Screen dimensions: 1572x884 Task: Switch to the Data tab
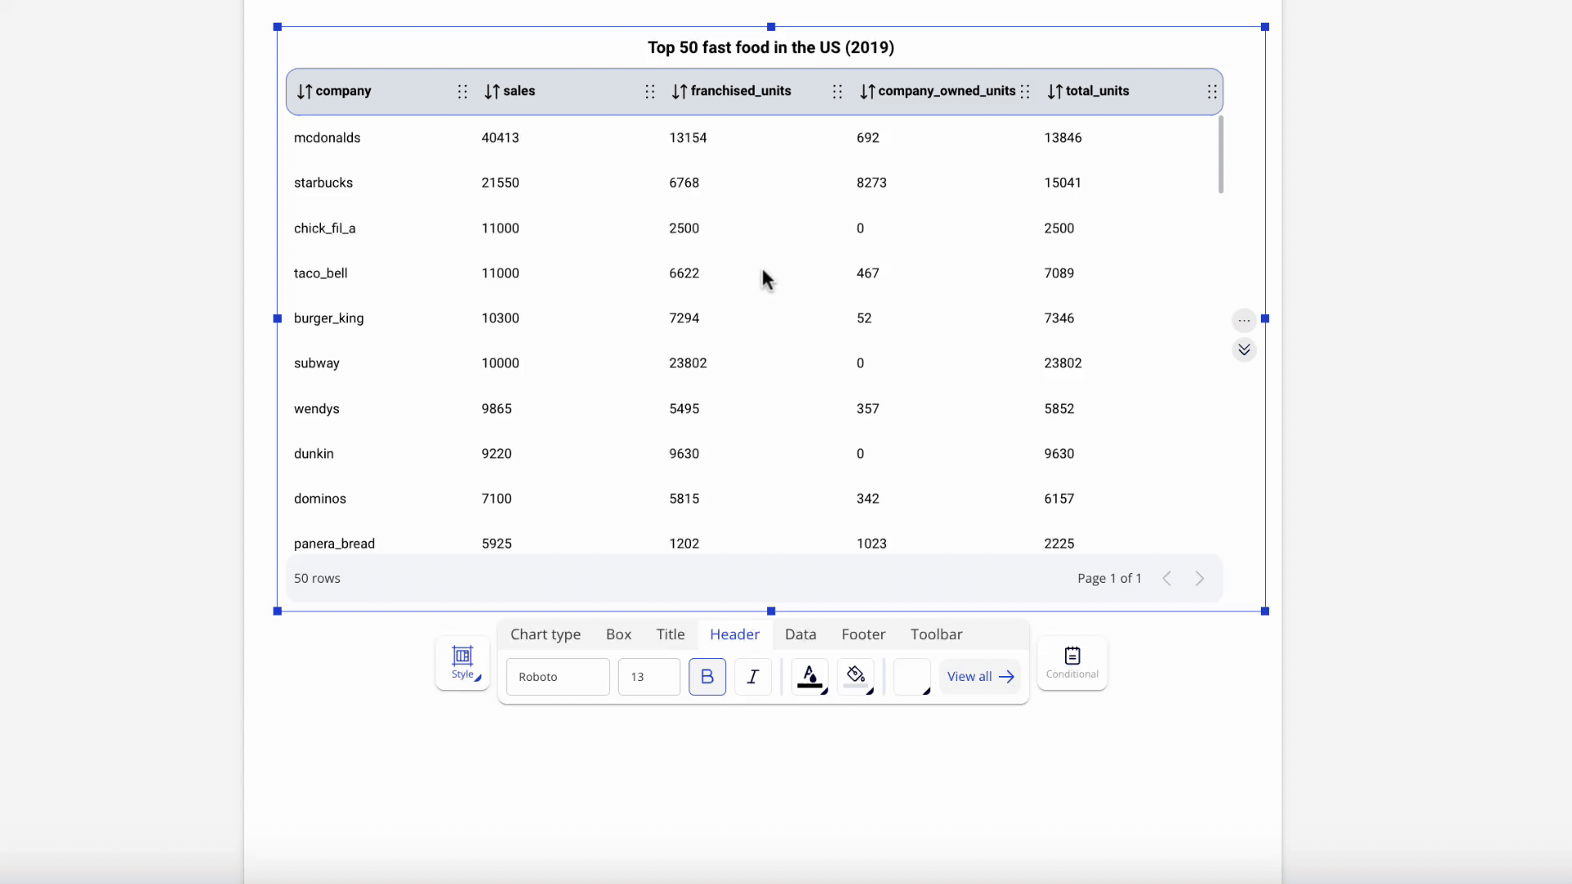tap(800, 634)
